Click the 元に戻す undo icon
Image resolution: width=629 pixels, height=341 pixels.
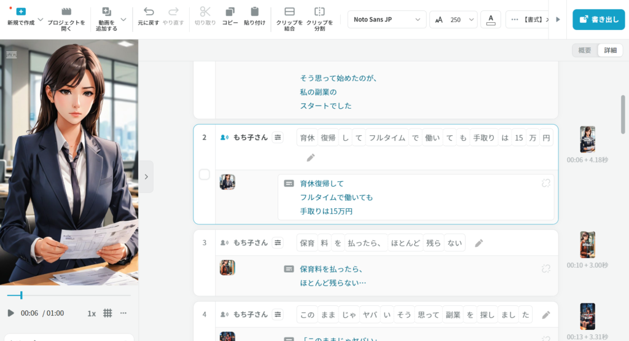[x=149, y=12]
